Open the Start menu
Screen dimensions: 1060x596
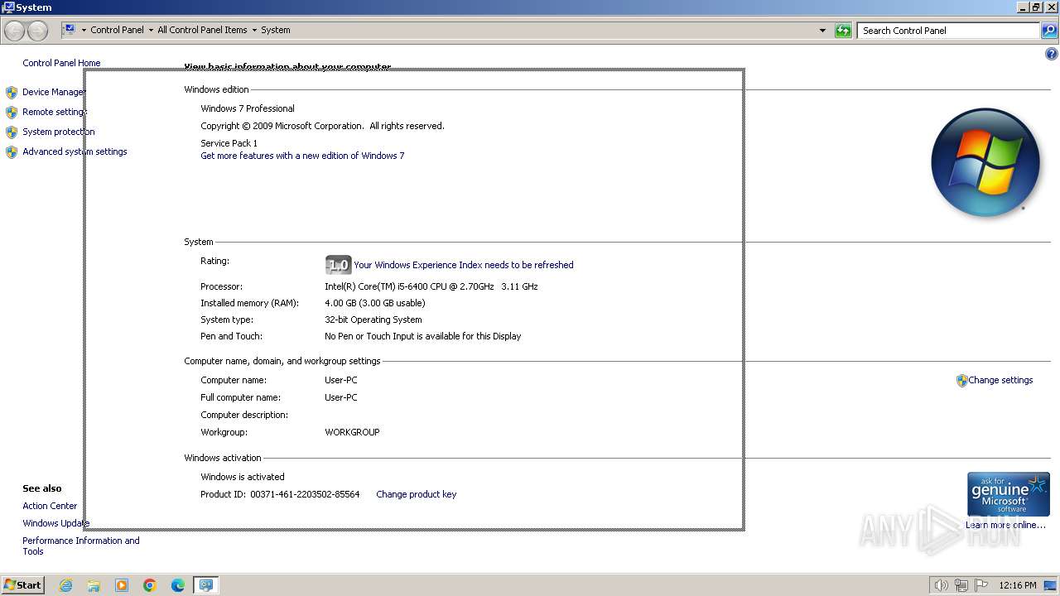[x=22, y=585]
